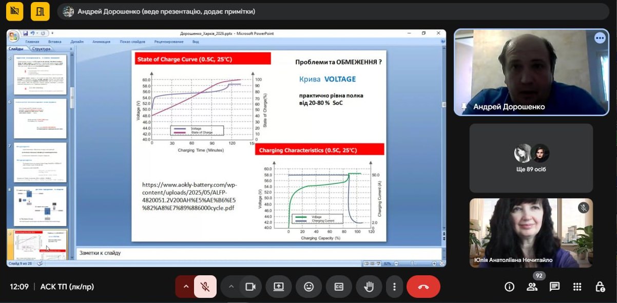Expand video settings chevron beside camera
Screen dimensions: 617x303
[x=232, y=287]
